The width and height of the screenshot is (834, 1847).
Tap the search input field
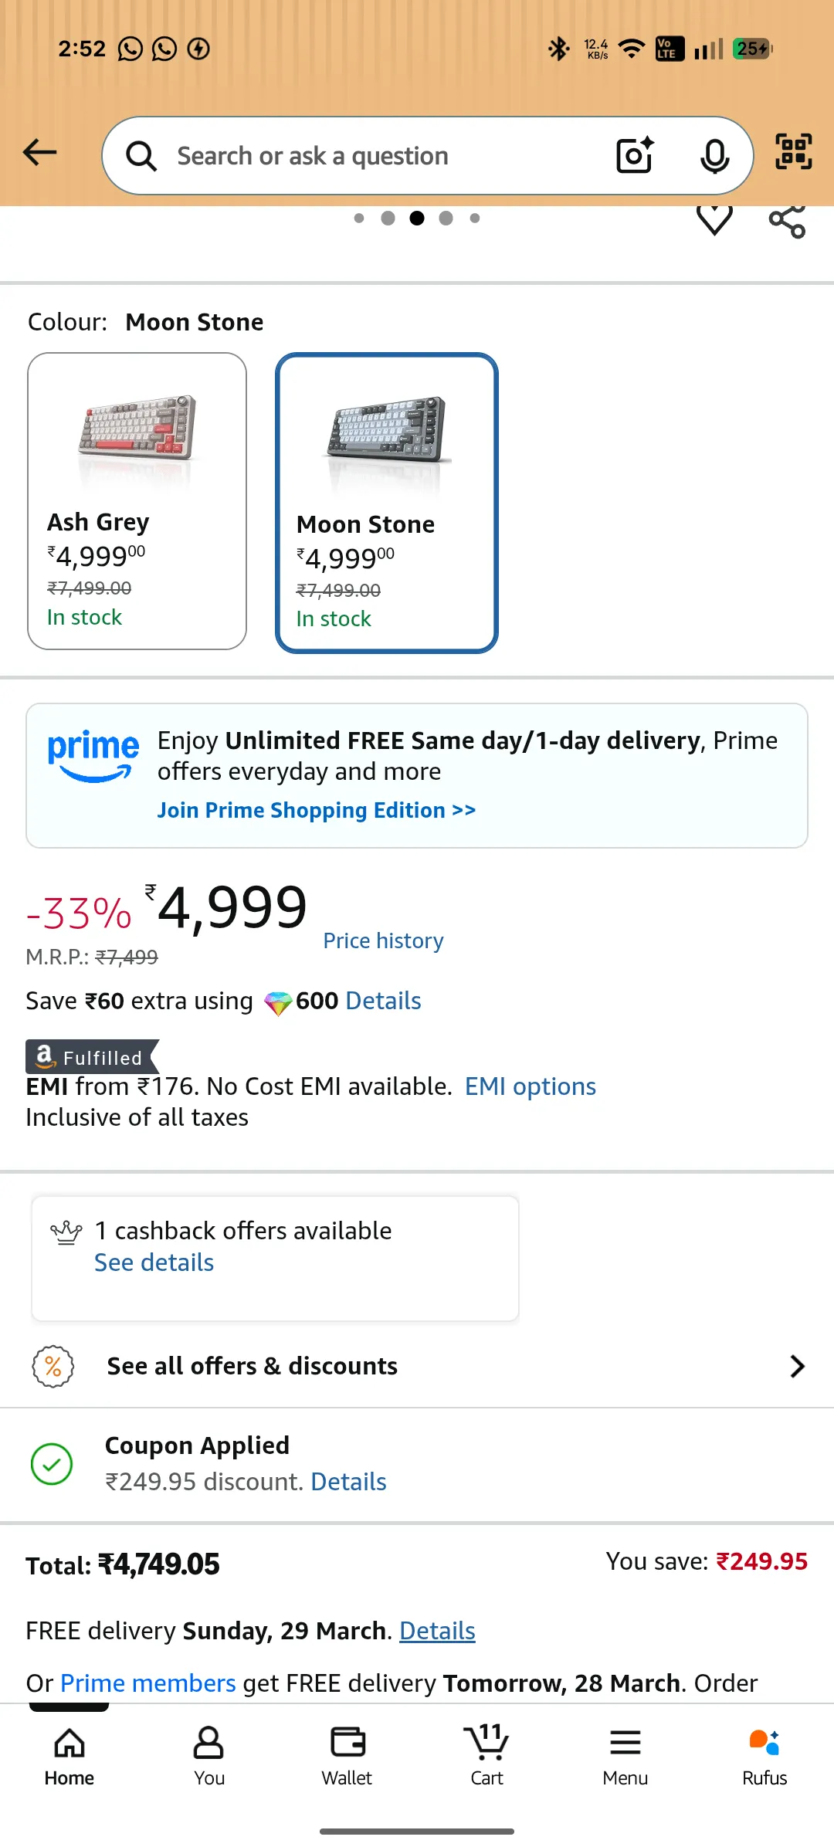[x=386, y=156]
